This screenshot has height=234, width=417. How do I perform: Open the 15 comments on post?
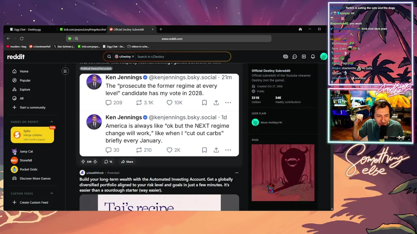coord(108,162)
